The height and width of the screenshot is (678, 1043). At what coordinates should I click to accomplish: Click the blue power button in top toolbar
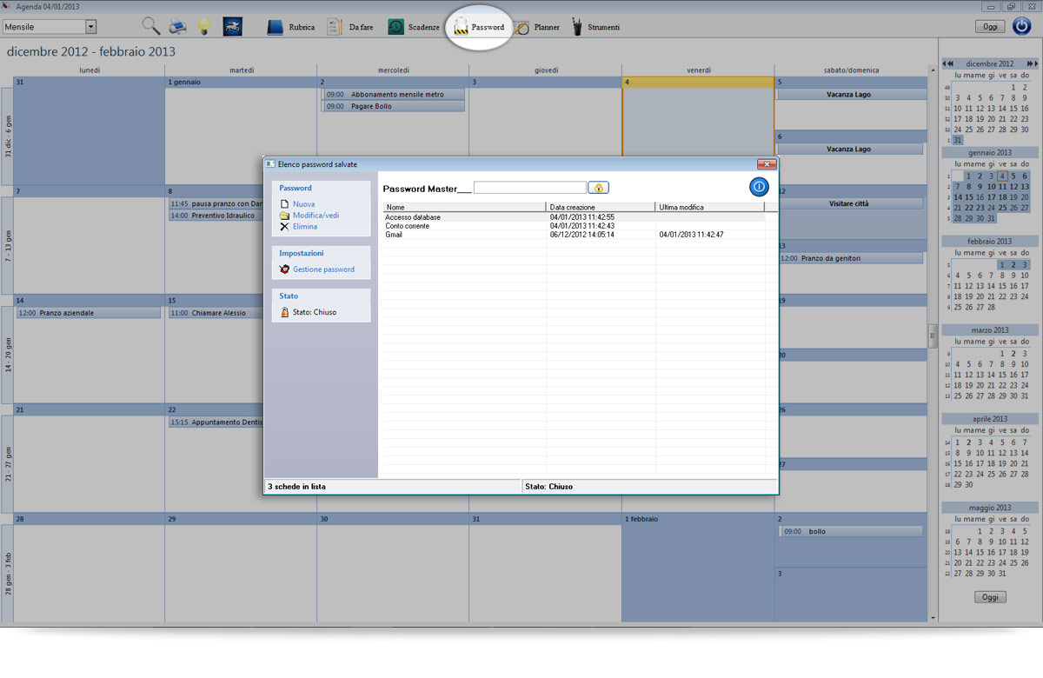click(x=1022, y=26)
